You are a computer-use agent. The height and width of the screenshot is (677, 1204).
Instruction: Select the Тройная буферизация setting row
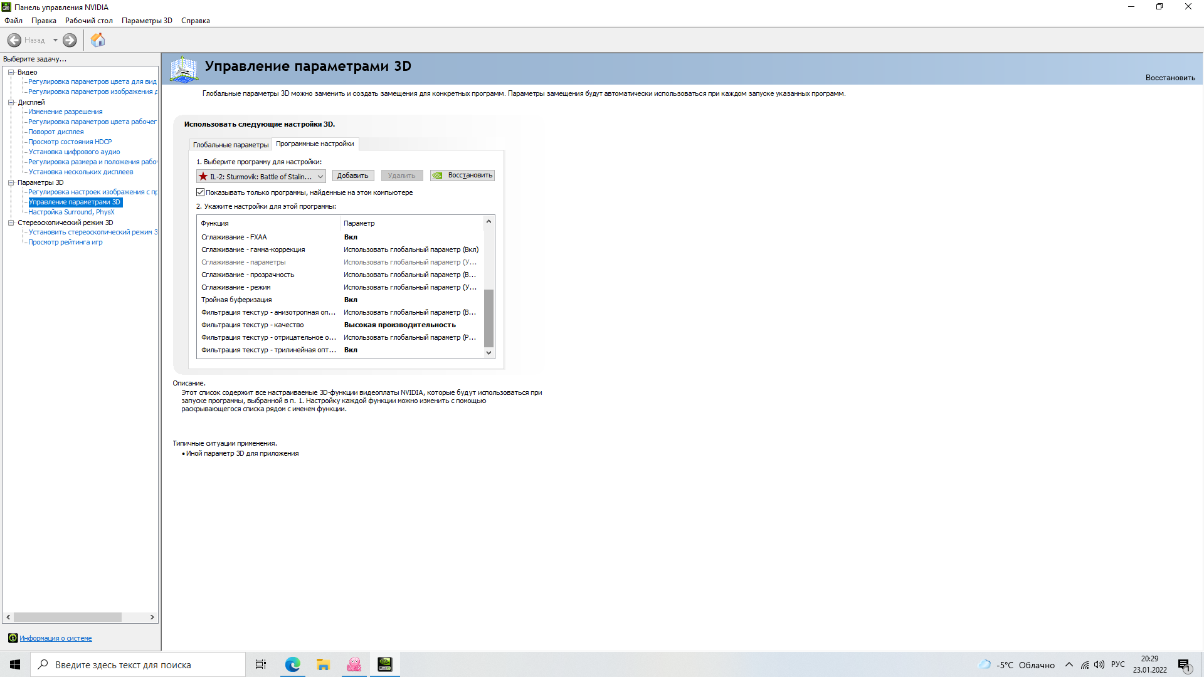[x=341, y=300]
